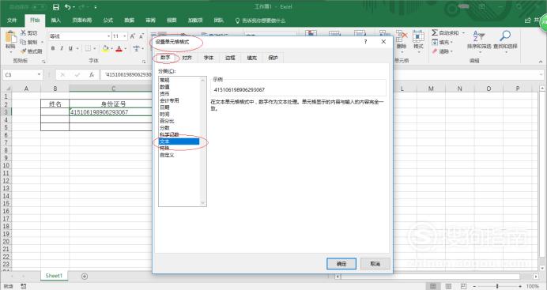The height and width of the screenshot is (290, 547).
Task: Expand the borders dropdown arrow
Action: [x=94, y=49]
